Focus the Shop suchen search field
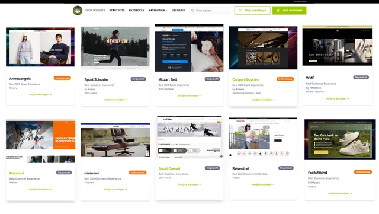The height and width of the screenshot is (214, 379). pyautogui.click(x=210, y=11)
